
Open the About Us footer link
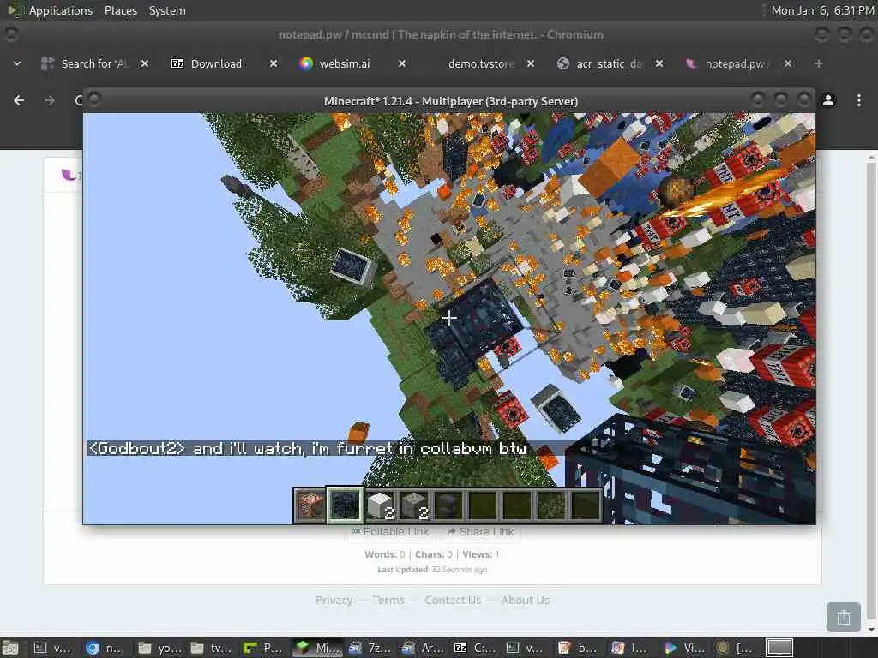526,600
